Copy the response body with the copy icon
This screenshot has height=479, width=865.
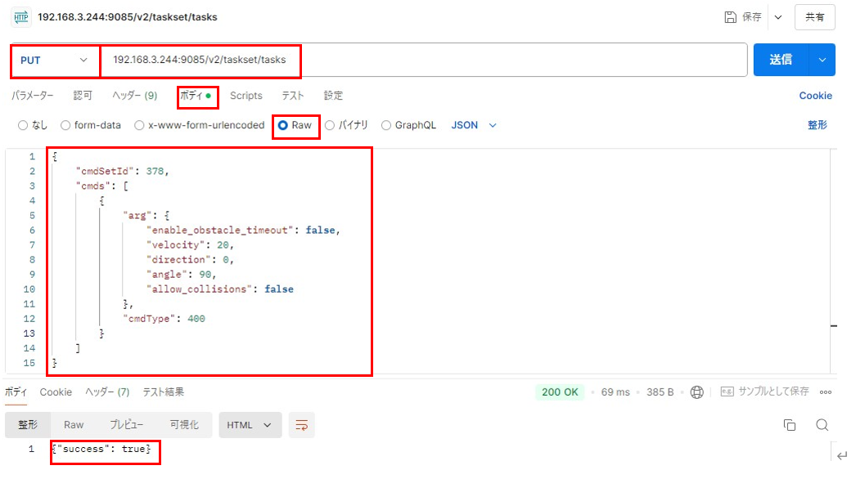click(790, 425)
